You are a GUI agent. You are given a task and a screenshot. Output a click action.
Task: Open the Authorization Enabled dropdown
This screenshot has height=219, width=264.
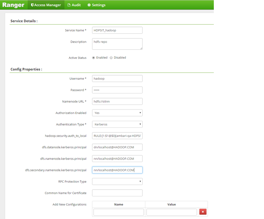point(117,113)
